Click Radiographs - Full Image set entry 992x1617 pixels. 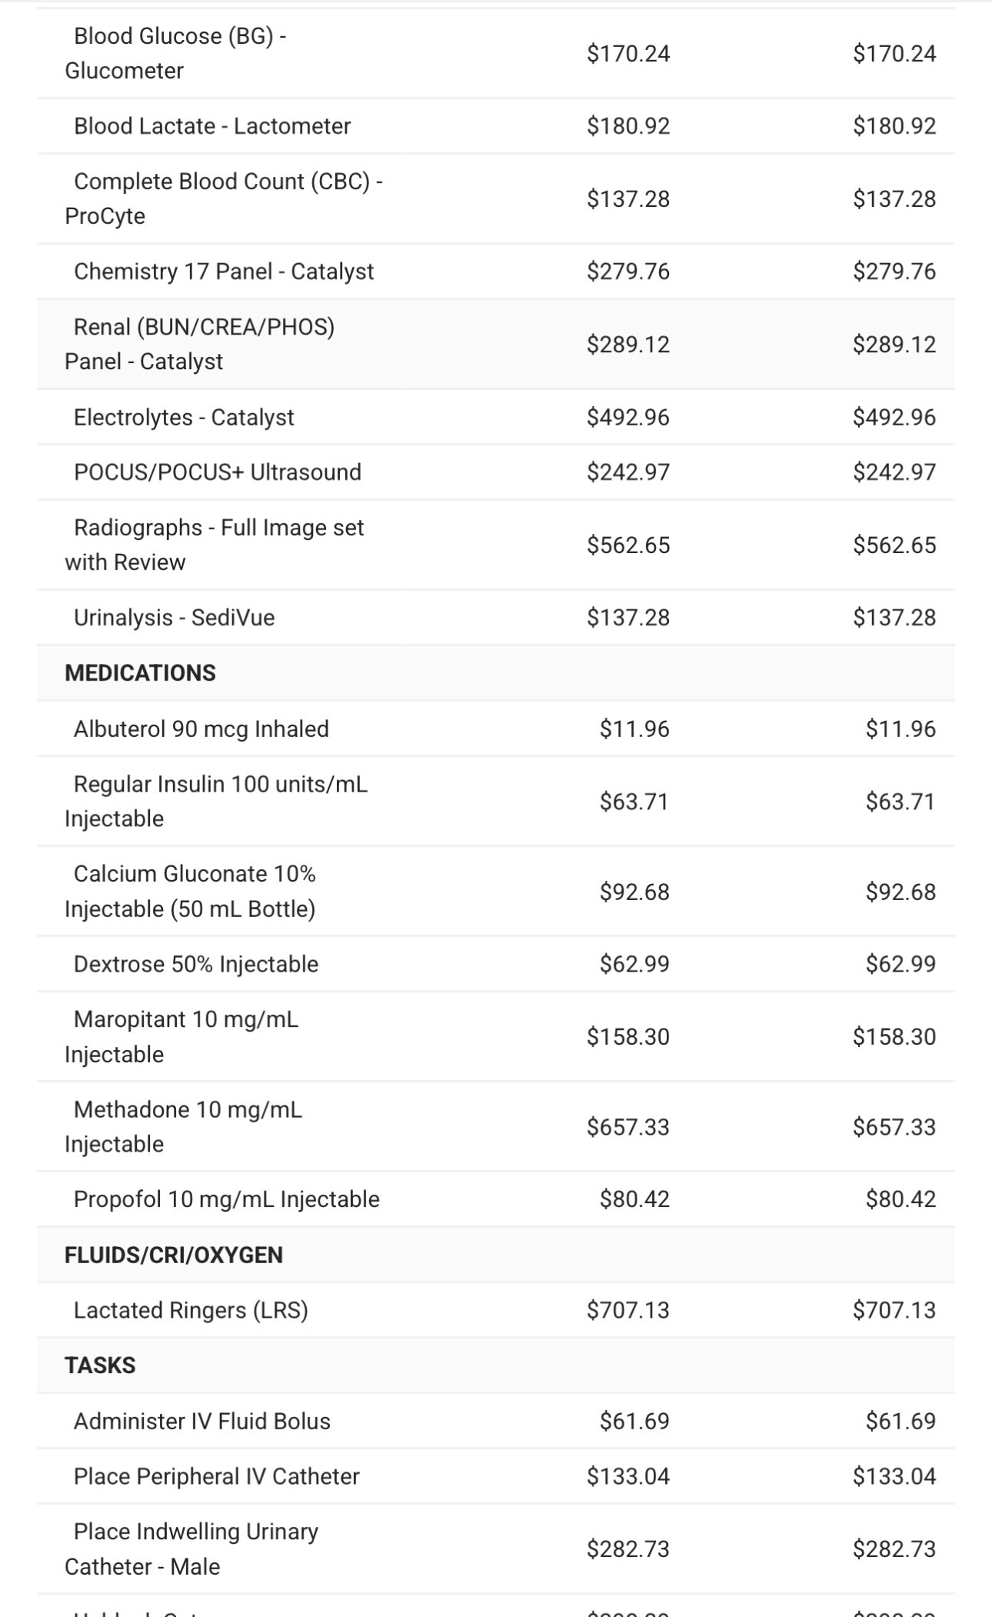point(218,545)
